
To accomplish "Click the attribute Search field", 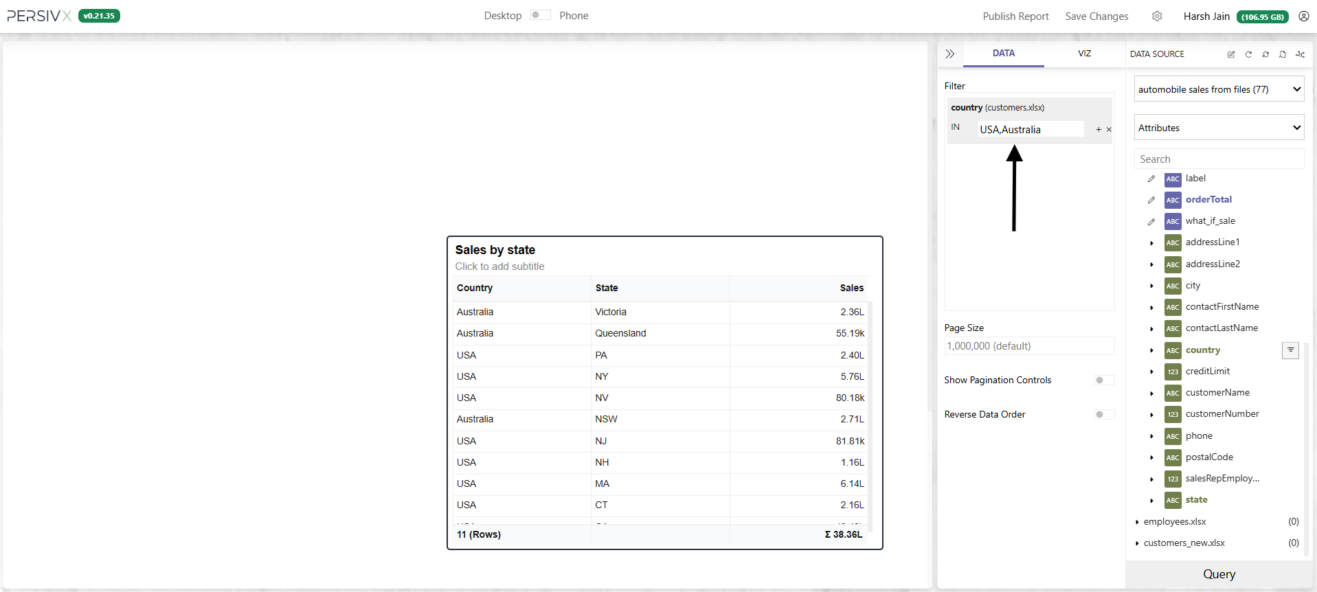I will tap(1219, 159).
